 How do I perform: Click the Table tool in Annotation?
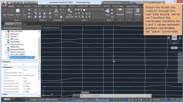point(61,17)
